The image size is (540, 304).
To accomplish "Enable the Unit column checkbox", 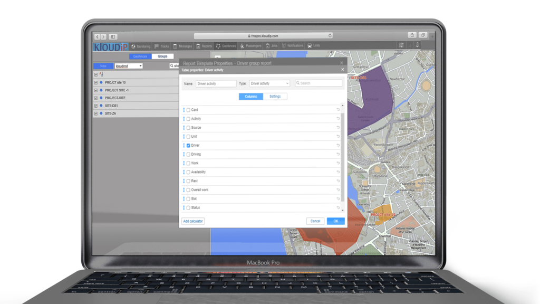I will coord(188,137).
